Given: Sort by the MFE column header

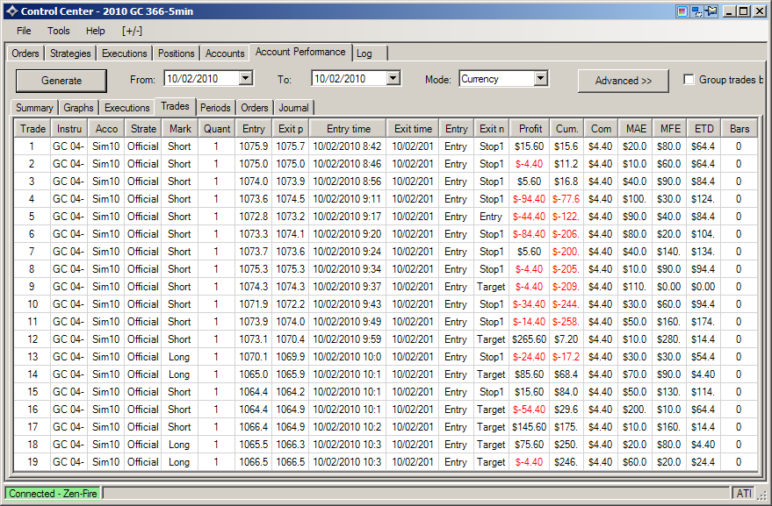Looking at the screenshot, I should (x=671, y=128).
